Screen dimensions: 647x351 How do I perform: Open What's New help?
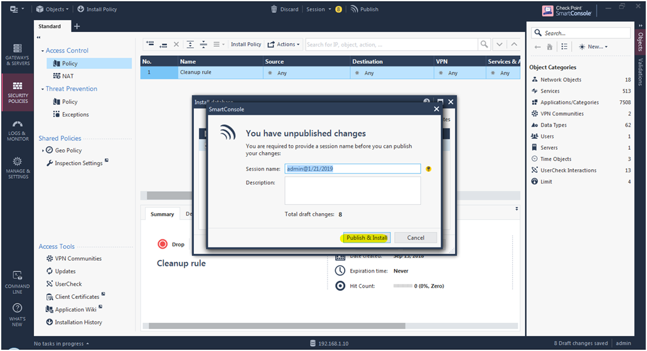pos(18,315)
